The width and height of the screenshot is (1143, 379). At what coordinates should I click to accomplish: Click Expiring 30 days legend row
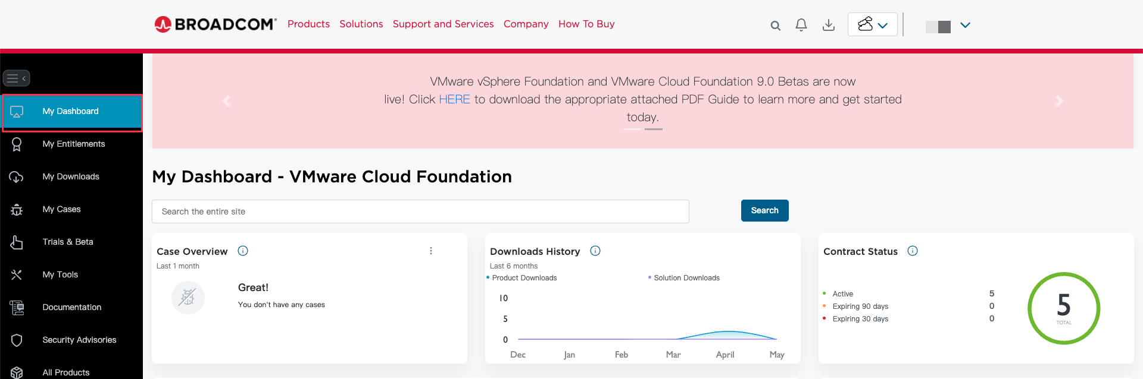(x=908, y=318)
